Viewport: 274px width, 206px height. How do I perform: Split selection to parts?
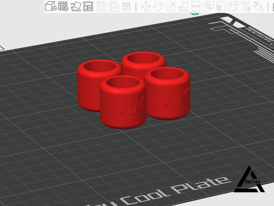click(114, 6)
